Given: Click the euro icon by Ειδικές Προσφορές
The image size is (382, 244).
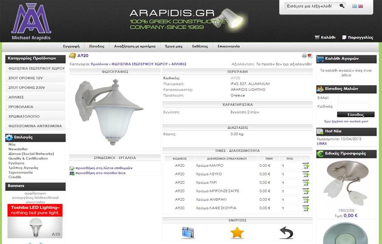Looking at the screenshot, I should [x=320, y=154].
